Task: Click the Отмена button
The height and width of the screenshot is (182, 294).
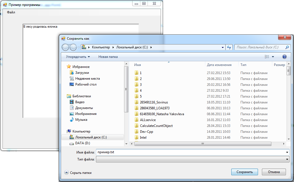Action: click(x=274, y=172)
